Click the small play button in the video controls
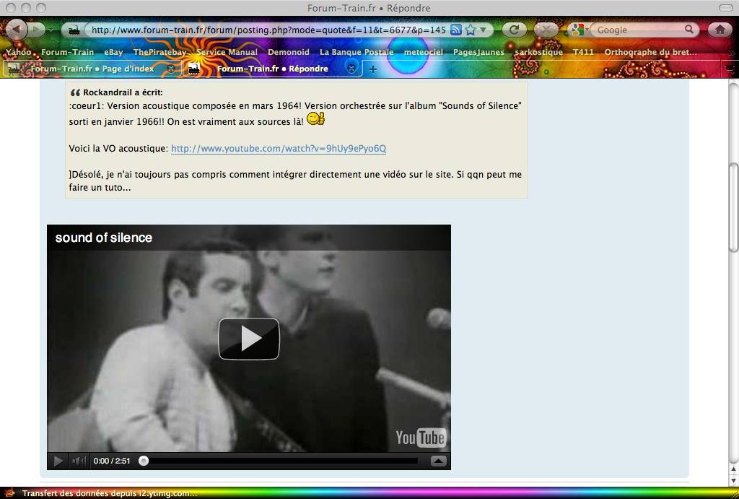Screen dimensions: 739x499 point(58,461)
